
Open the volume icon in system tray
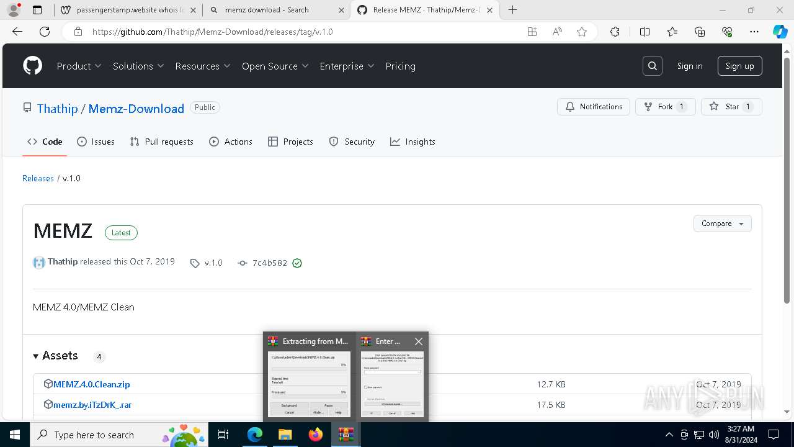click(x=713, y=435)
